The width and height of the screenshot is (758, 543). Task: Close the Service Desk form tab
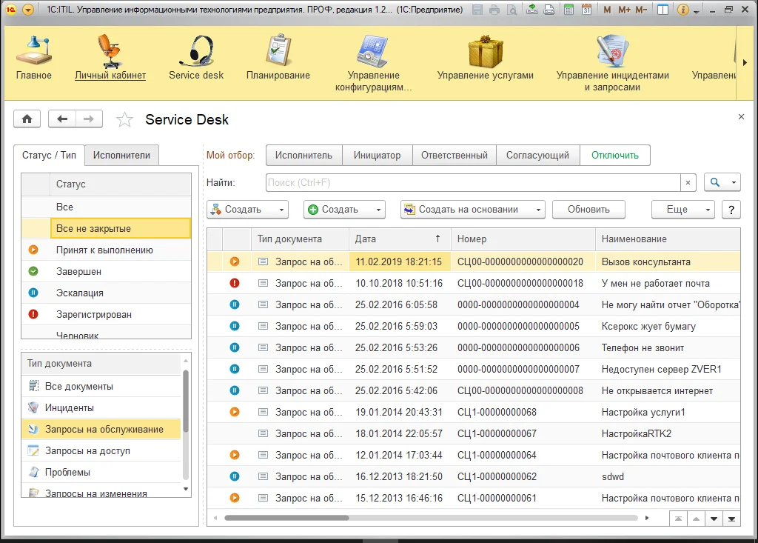(741, 116)
